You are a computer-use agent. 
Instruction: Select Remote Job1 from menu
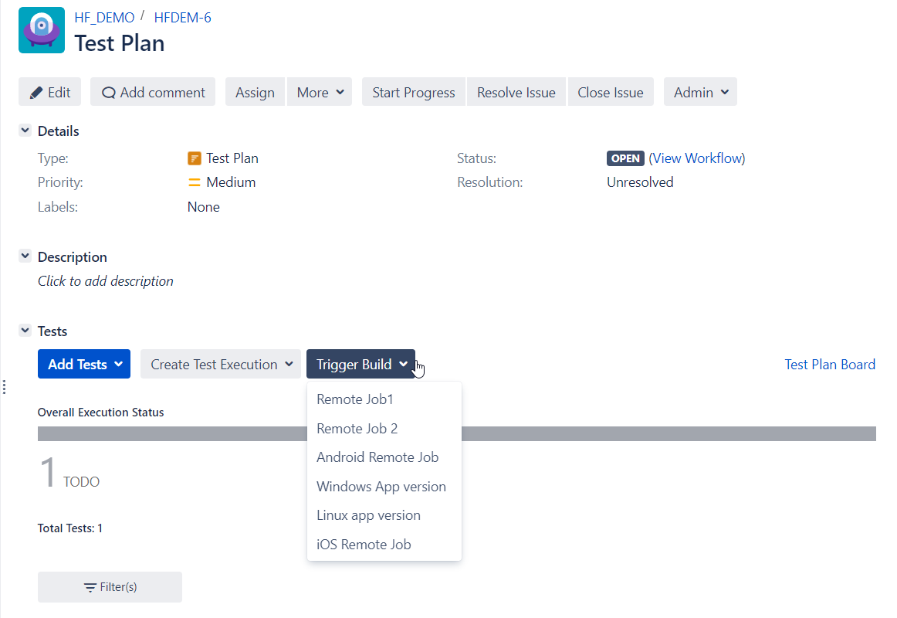384,399
